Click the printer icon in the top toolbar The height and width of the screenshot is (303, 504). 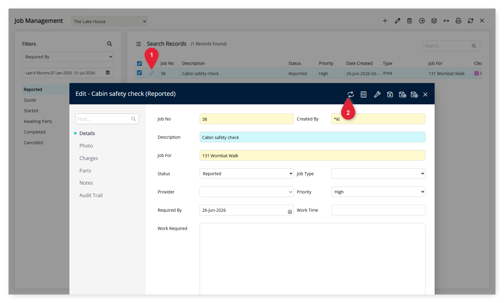tap(458, 21)
